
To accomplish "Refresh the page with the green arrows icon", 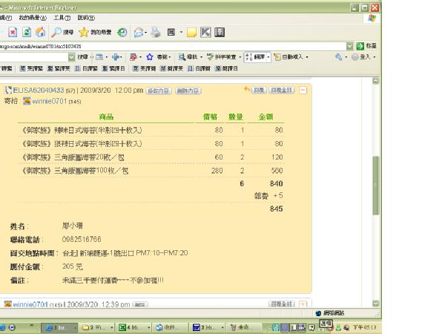I will pyautogui.click(x=27, y=32).
